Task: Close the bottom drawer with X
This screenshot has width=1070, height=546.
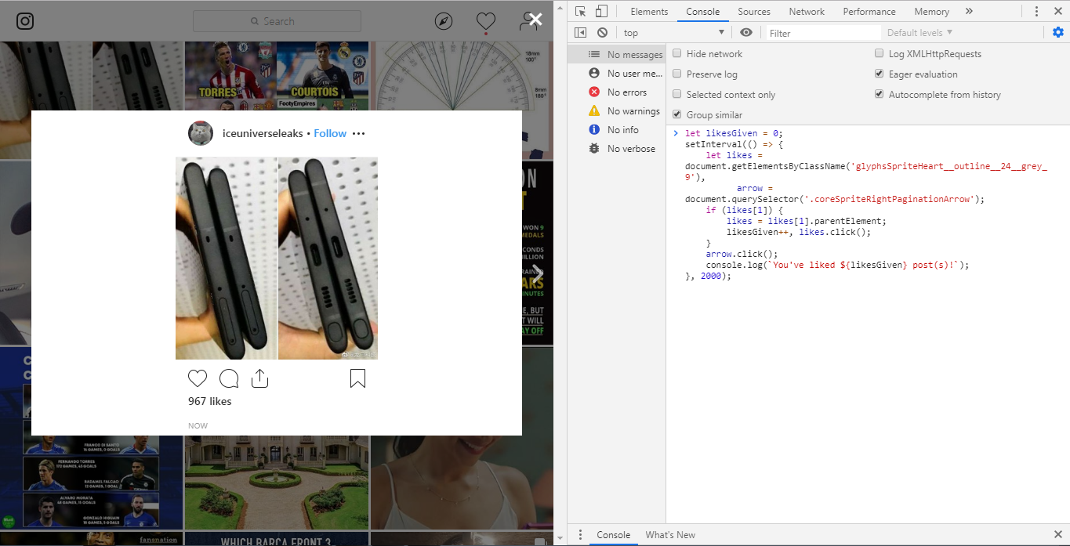Action: click(x=1057, y=535)
